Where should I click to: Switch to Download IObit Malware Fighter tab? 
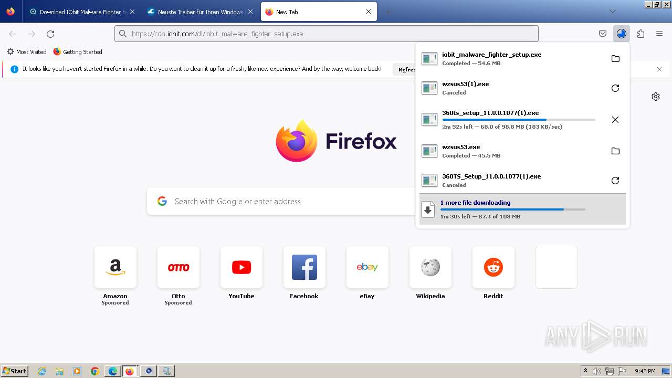[x=82, y=12]
